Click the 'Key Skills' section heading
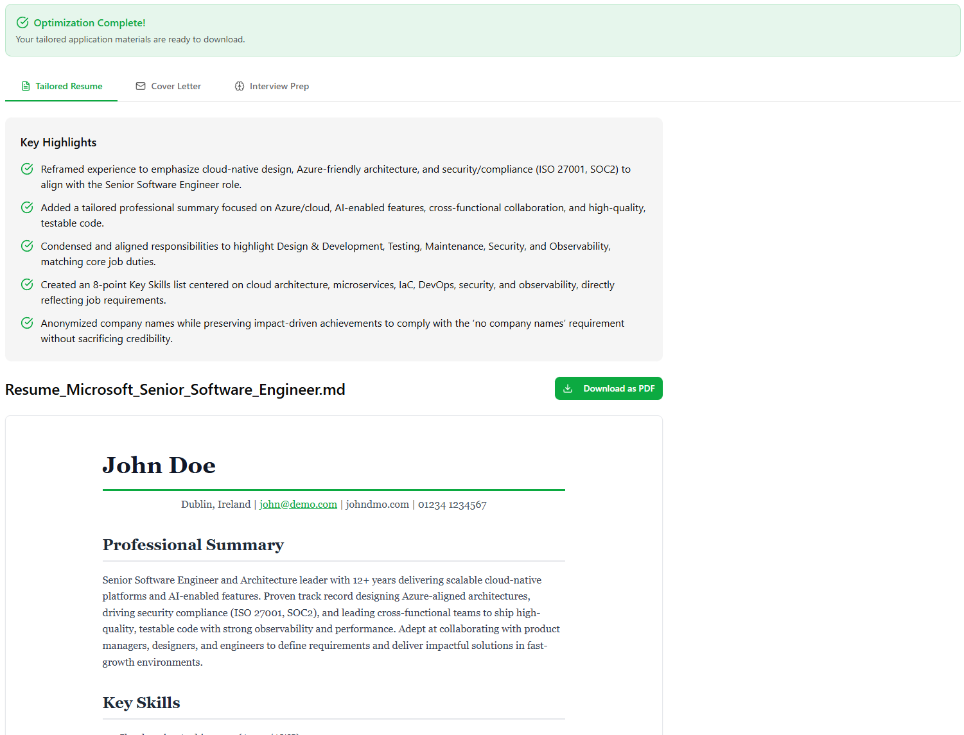The image size is (964, 735). [x=141, y=703]
